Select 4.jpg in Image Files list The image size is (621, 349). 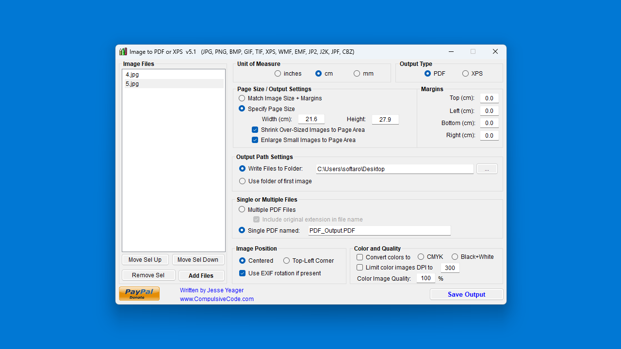pyautogui.click(x=173, y=75)
